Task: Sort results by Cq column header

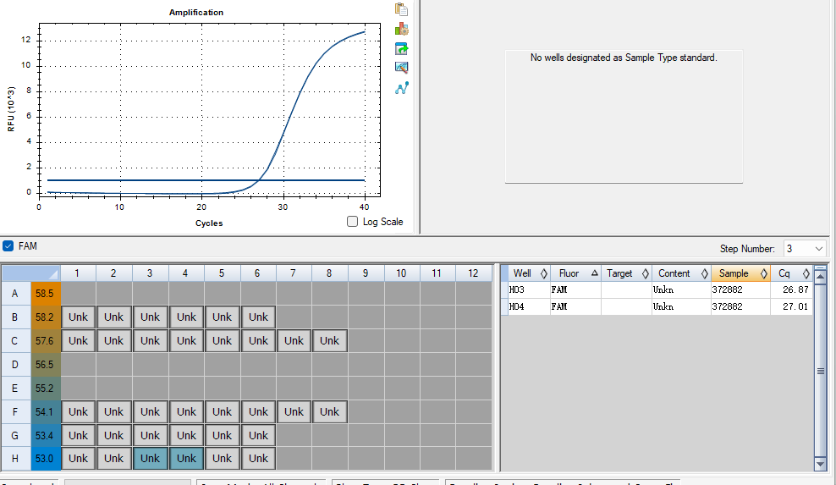Action: click(x=791, y=273)
